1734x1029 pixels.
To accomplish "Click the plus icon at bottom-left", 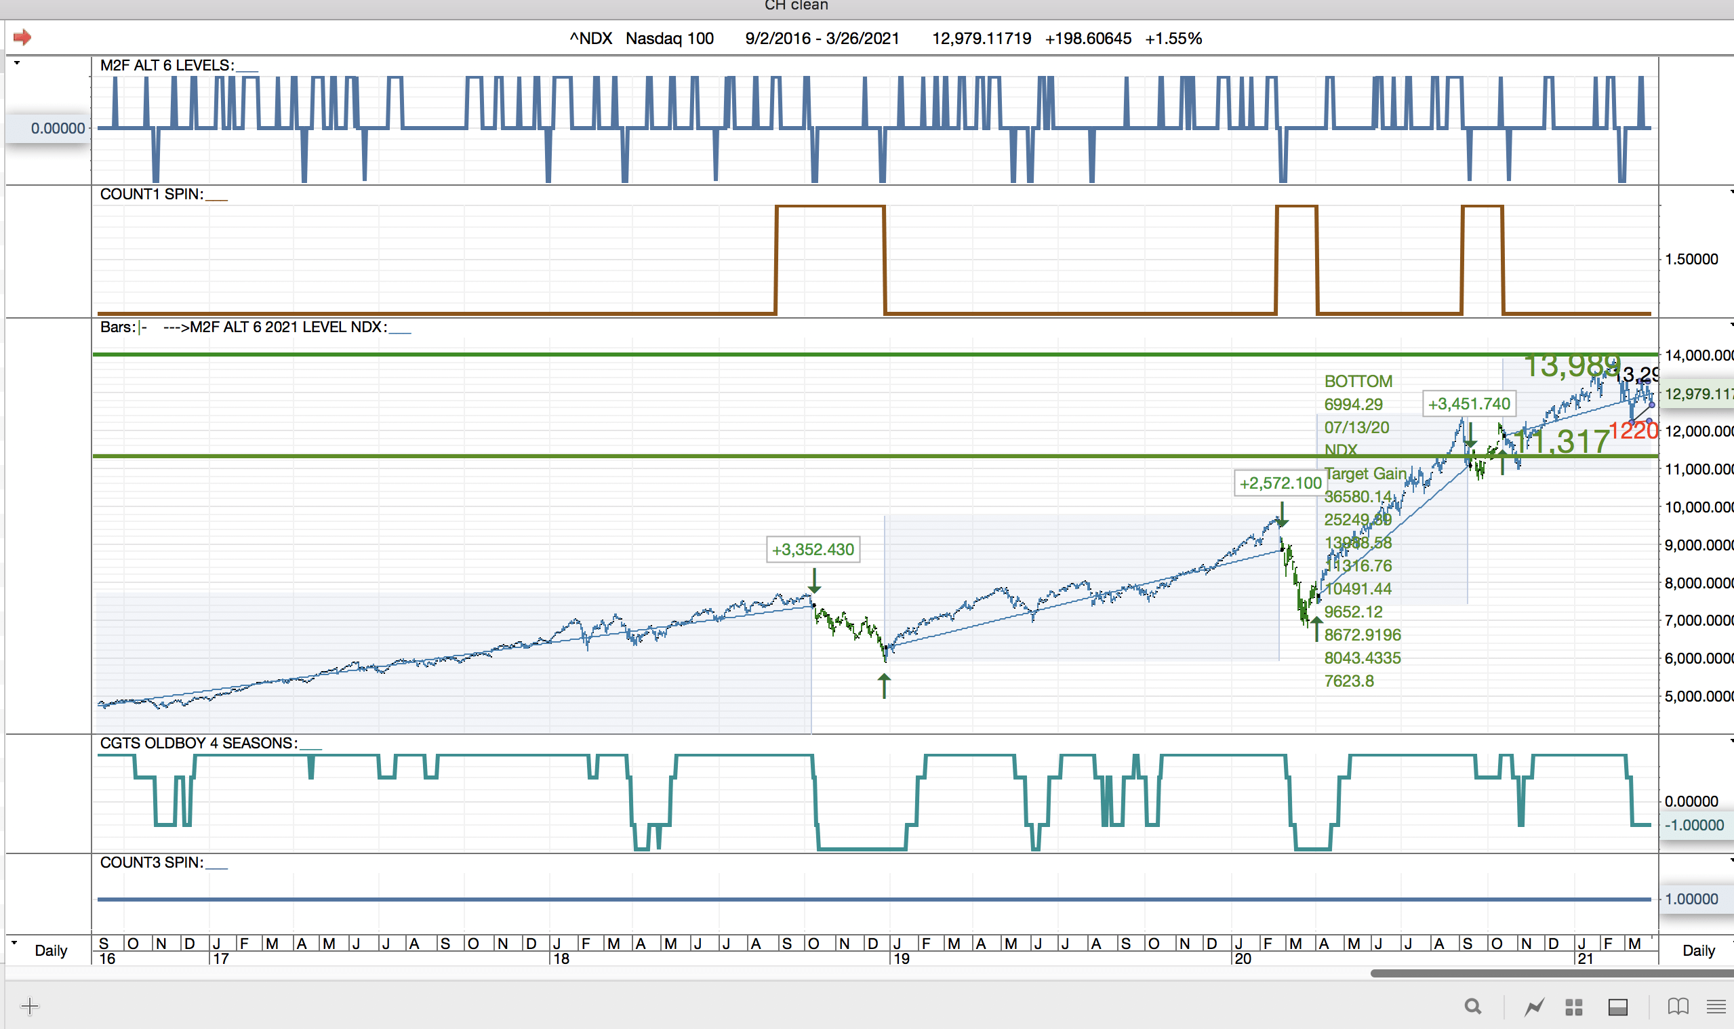I will coord(30,1005).
